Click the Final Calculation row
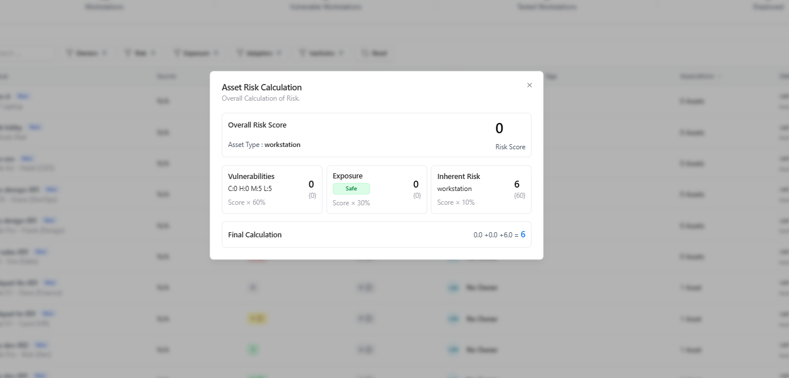The width and height of the screenshot is (789, 378). [377, 234]
